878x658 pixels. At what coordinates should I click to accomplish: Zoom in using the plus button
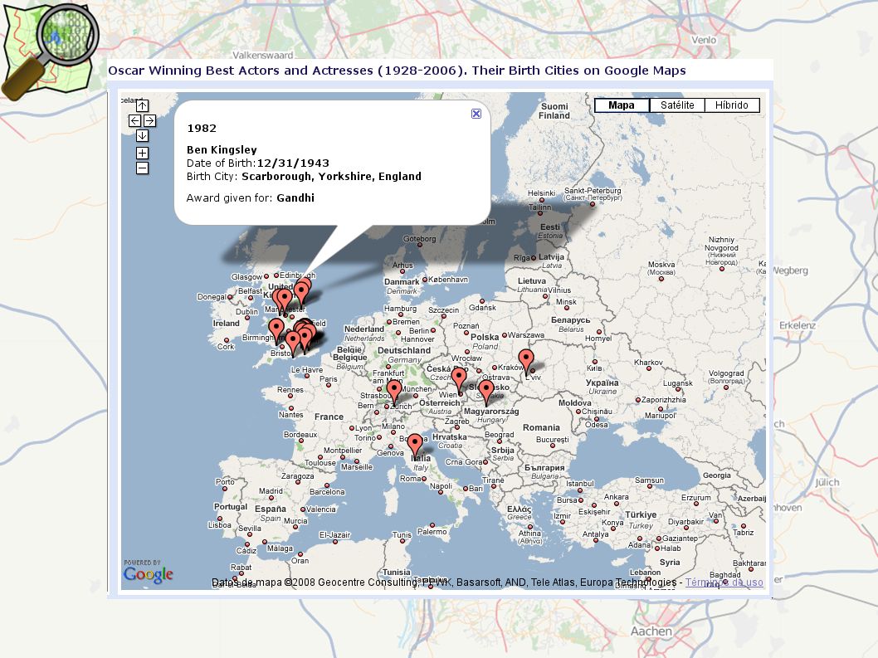click(x=142, y=153)
